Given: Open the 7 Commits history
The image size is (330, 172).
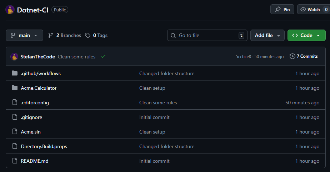Looking at the screenshot, I should pos(304,56).
